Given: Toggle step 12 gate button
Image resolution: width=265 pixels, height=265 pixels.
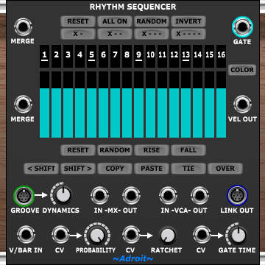Looking at the screenshot, I should (x=174, y=56).
